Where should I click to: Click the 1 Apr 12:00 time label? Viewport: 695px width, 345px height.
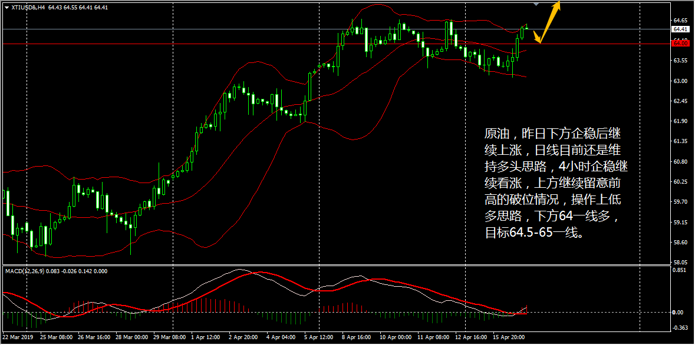coord(206,337)
